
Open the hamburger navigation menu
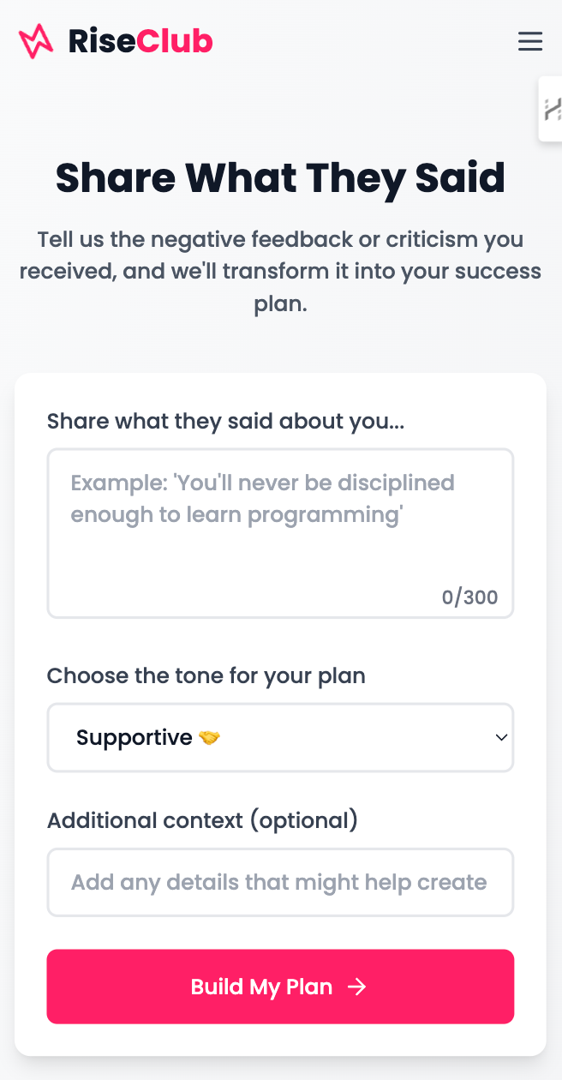(530, 41)
